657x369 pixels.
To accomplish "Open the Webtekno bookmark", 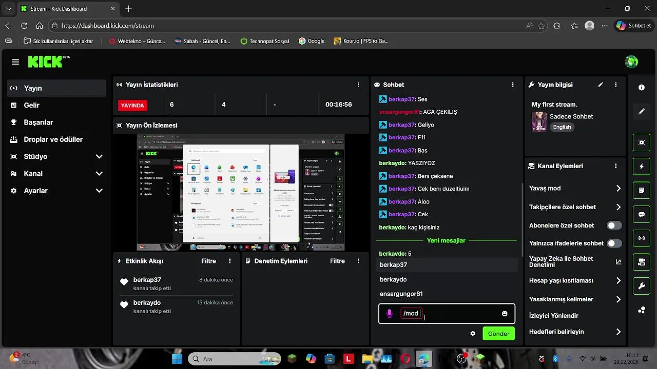I will (x=138, y=41).
